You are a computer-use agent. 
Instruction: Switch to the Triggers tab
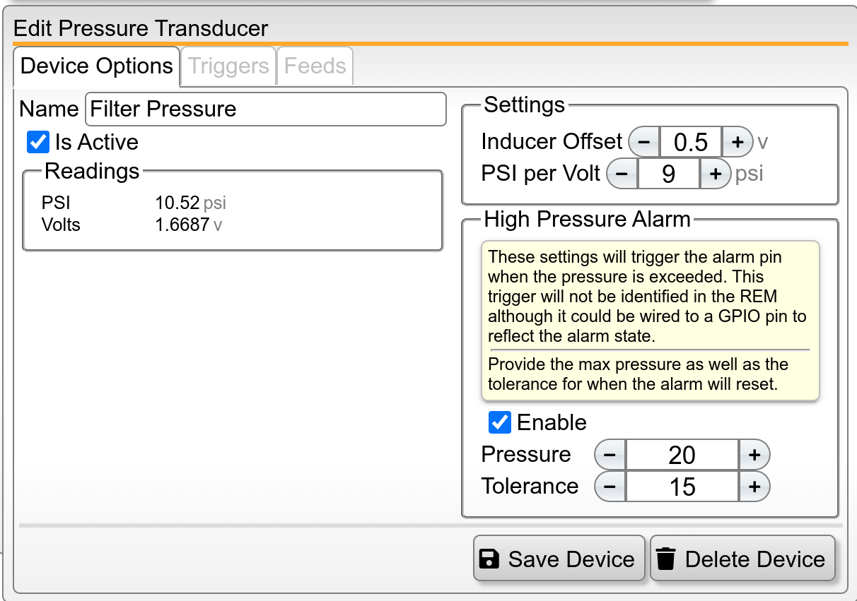(228, 66)
